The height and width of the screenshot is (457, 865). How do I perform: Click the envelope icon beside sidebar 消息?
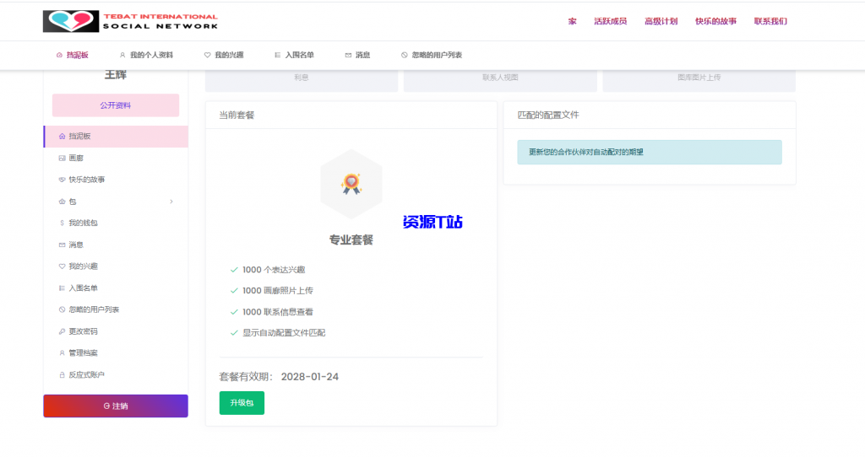(x=62, y=245)
